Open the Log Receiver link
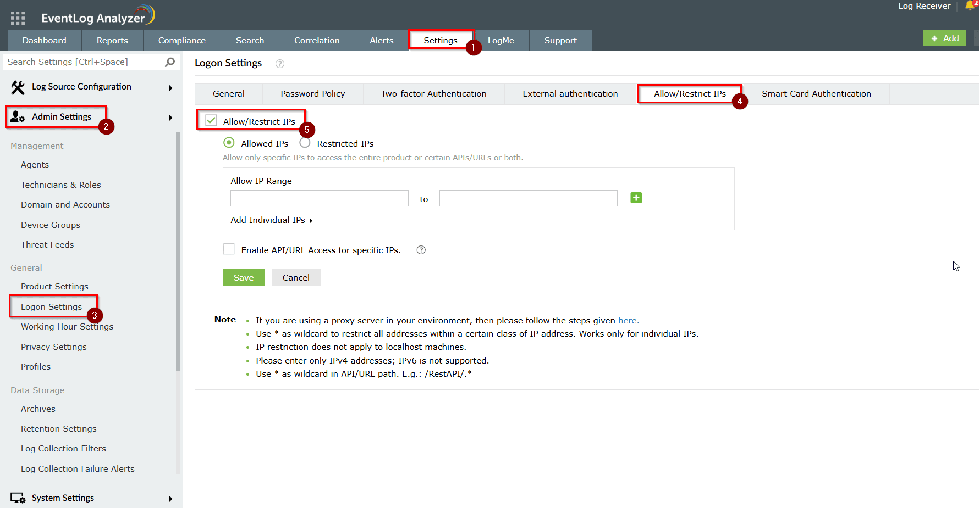Viewport: 979px width, 508px height. 925,6
